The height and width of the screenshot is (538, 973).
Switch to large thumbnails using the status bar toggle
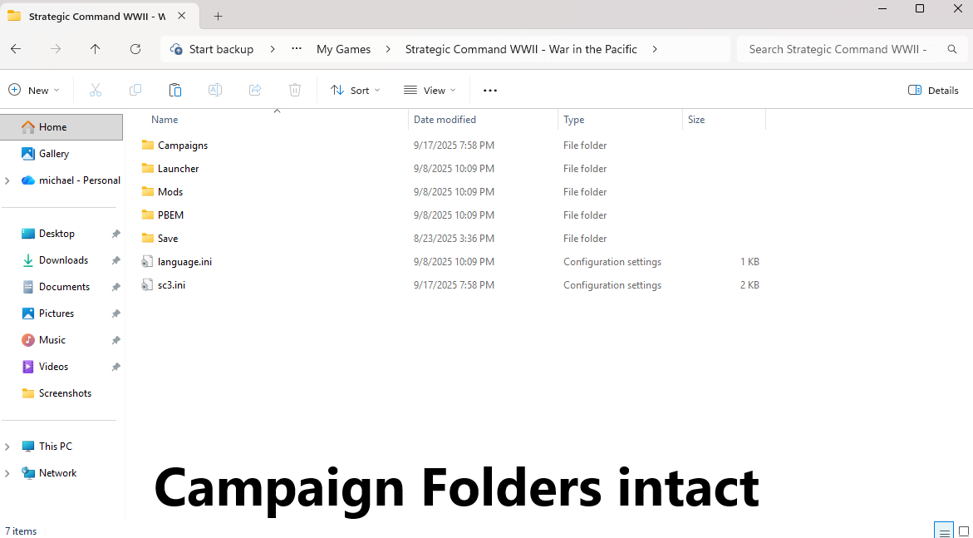click(x=964, y=530)
